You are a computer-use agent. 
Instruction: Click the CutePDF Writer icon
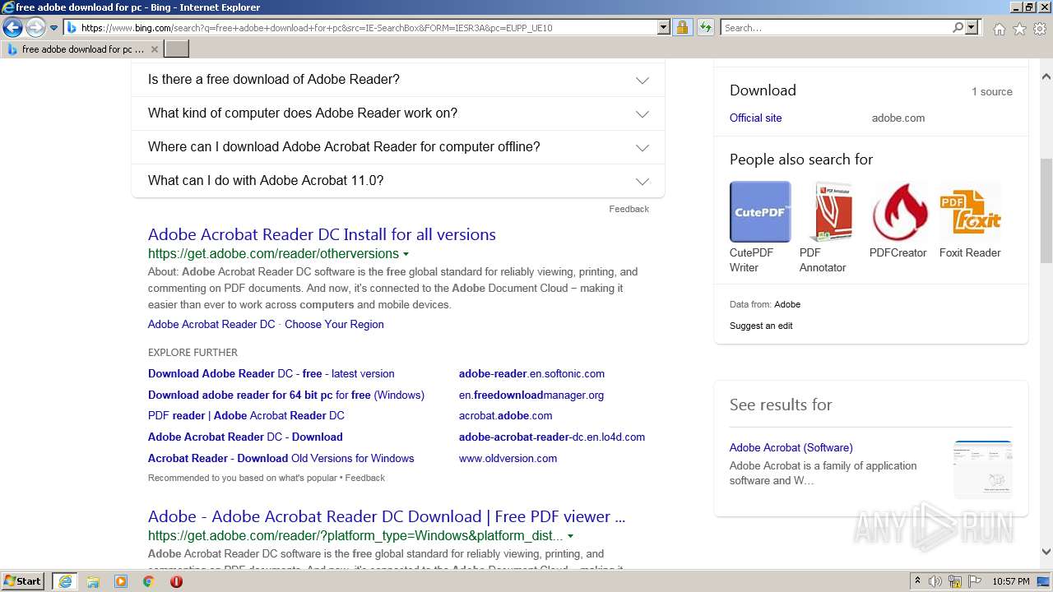click(x=760, y=212)
